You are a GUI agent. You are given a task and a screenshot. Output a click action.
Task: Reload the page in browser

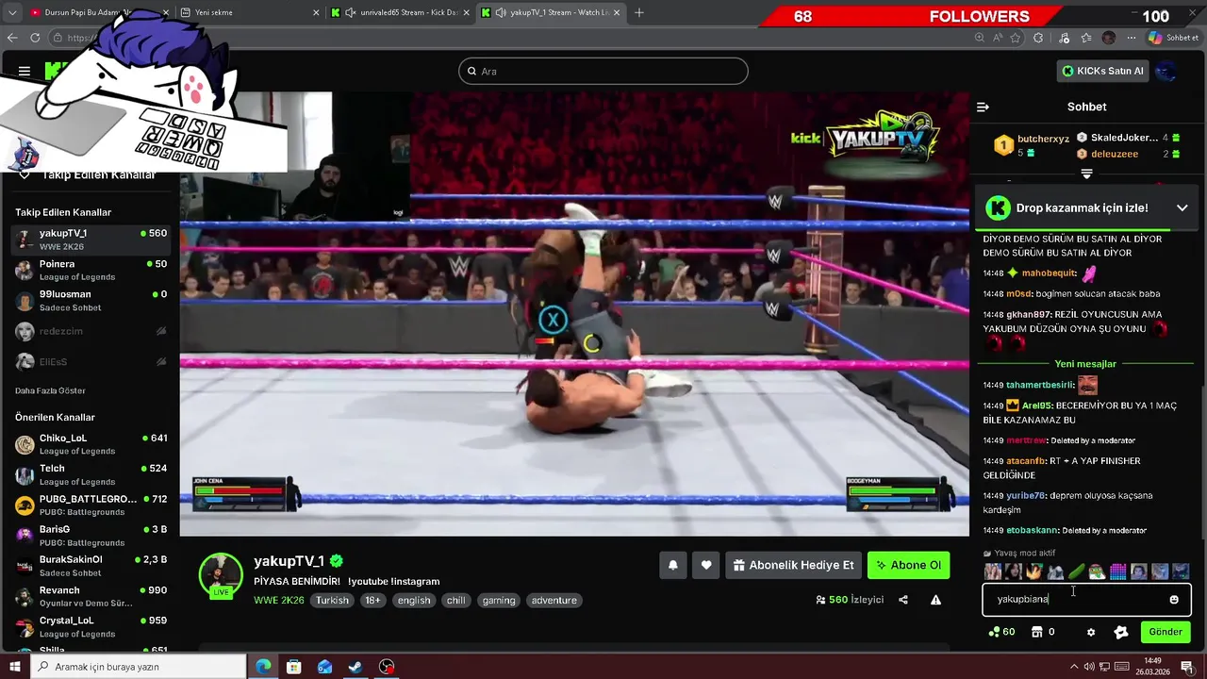[x=35, y=38]
